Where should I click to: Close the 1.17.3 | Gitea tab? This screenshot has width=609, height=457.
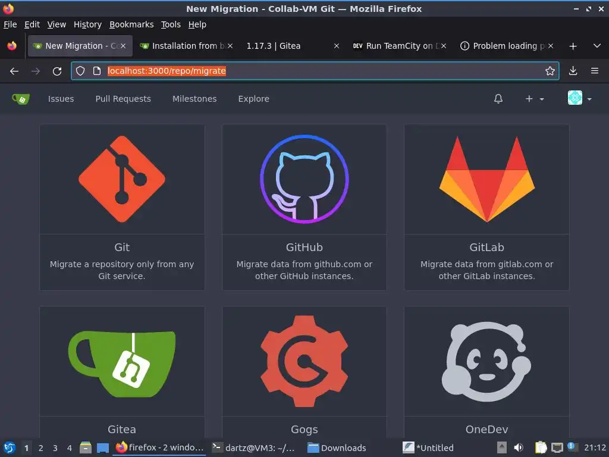tap(337, 46)
